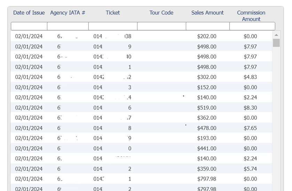Click the Tour Code column header
Screen dimensions: 292x191
click(x=161, y=13)
